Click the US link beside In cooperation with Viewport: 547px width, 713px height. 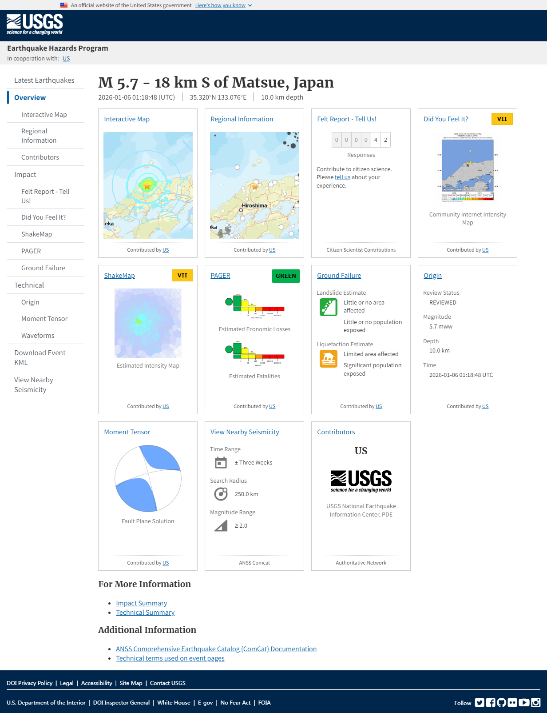[66, 59]
